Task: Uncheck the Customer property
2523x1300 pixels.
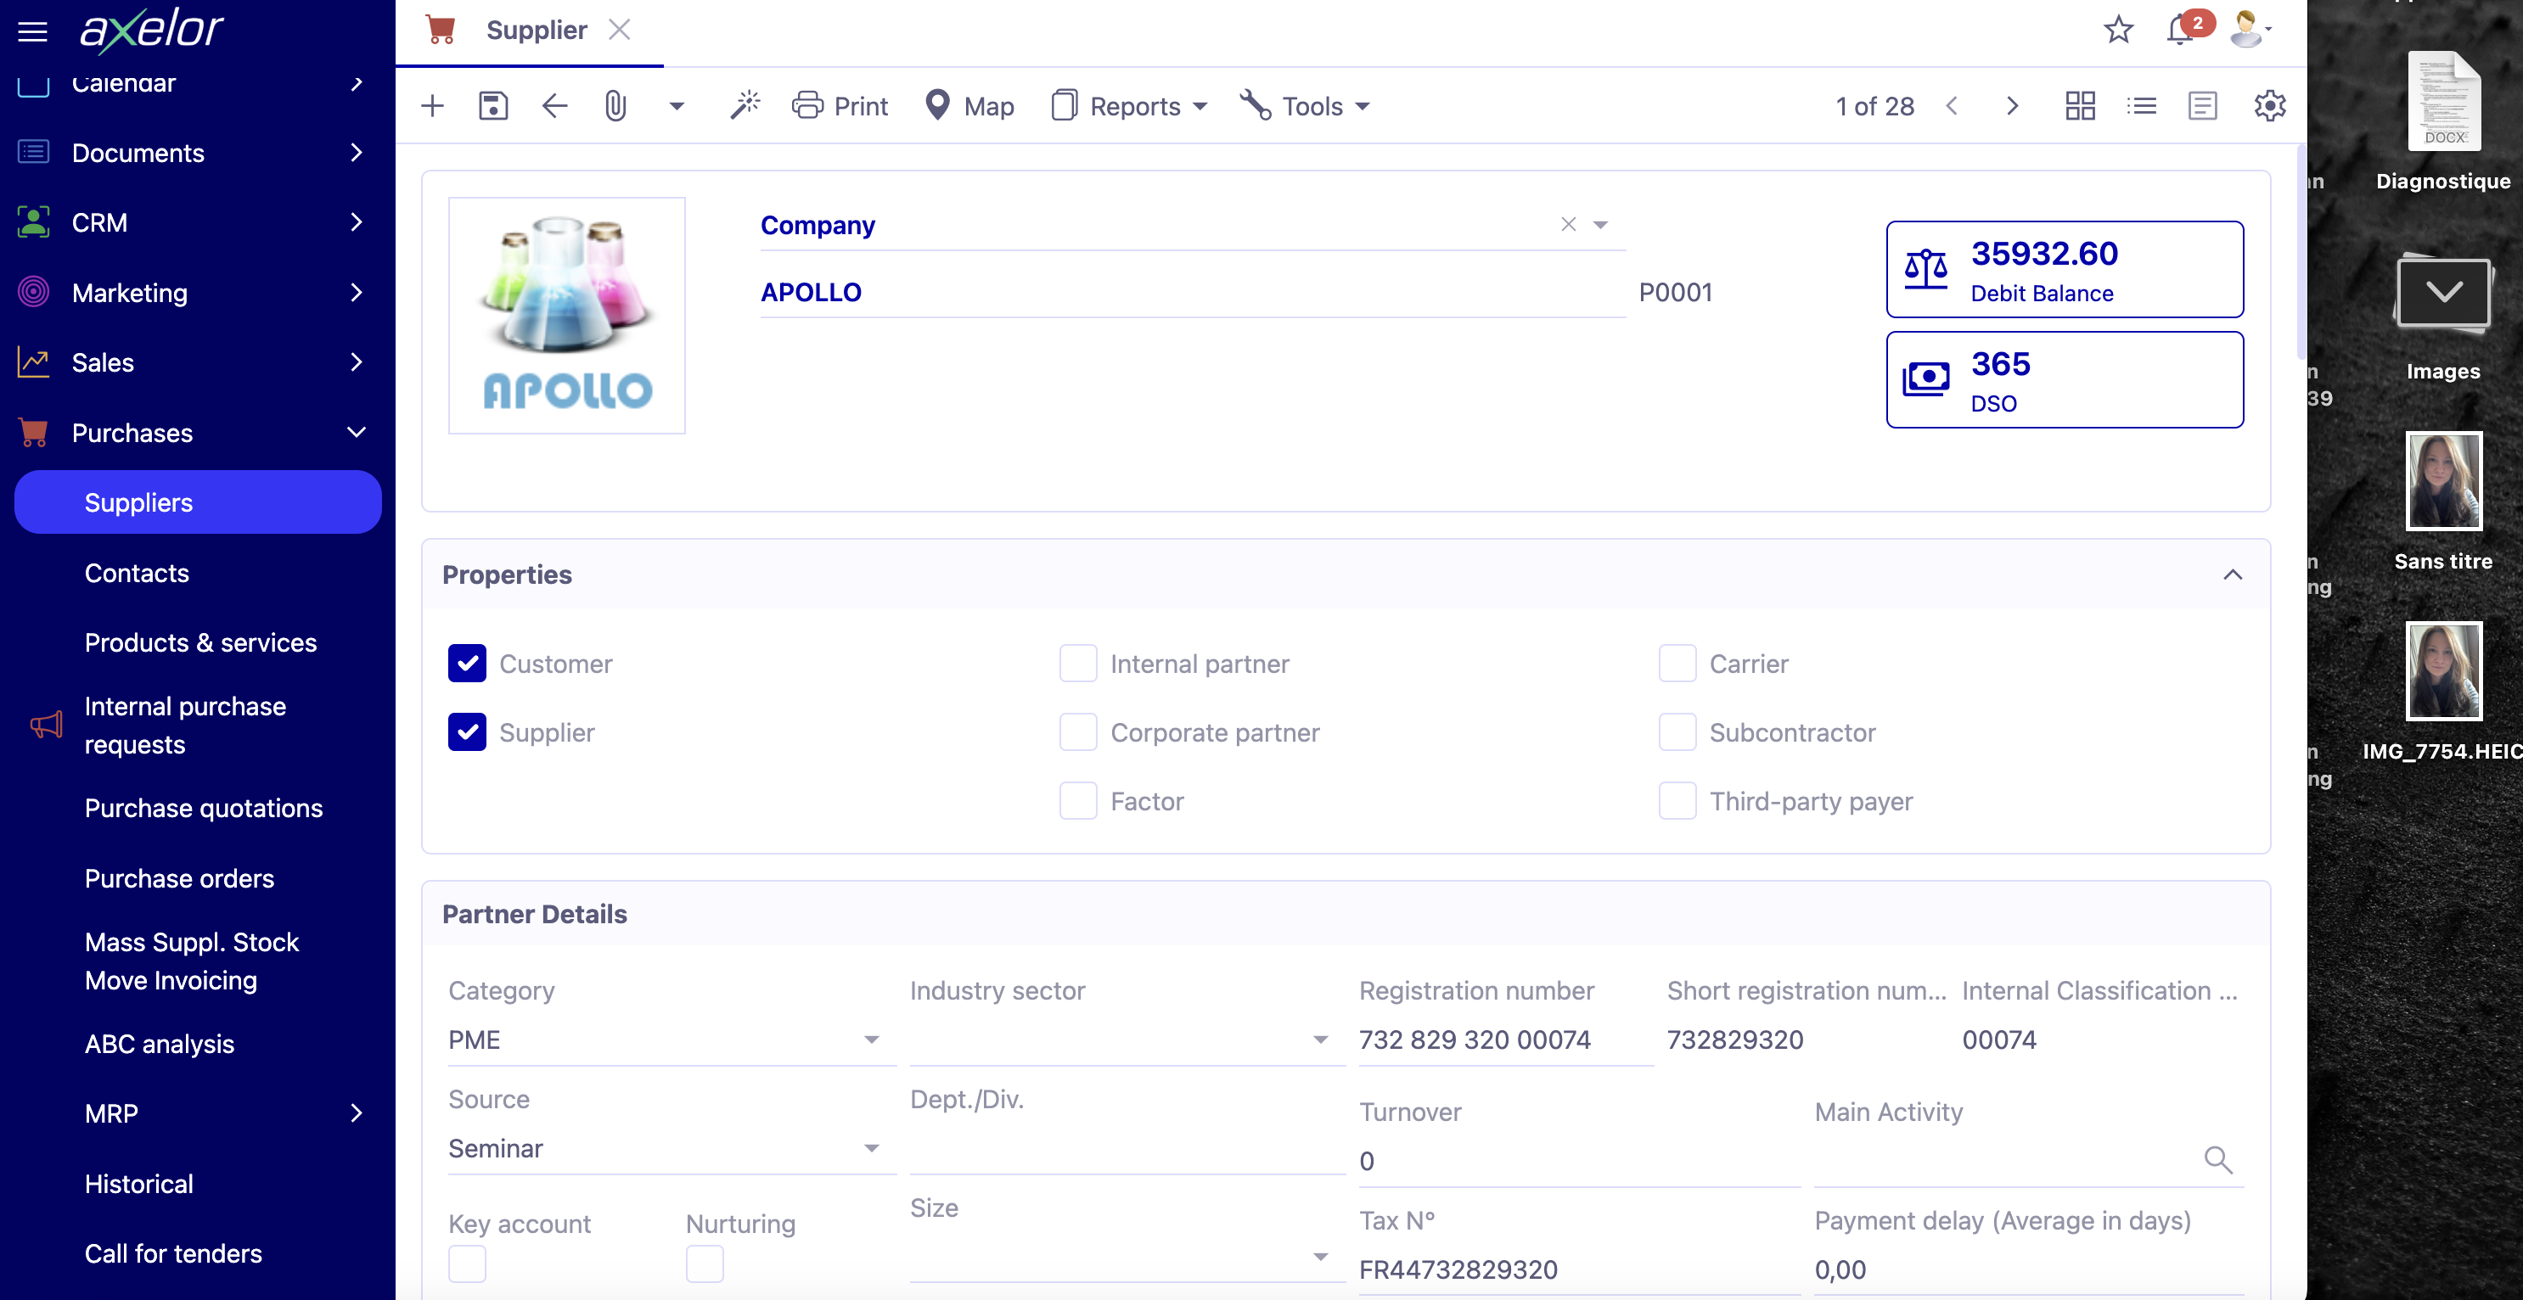Action: click(x=467, y=663)
